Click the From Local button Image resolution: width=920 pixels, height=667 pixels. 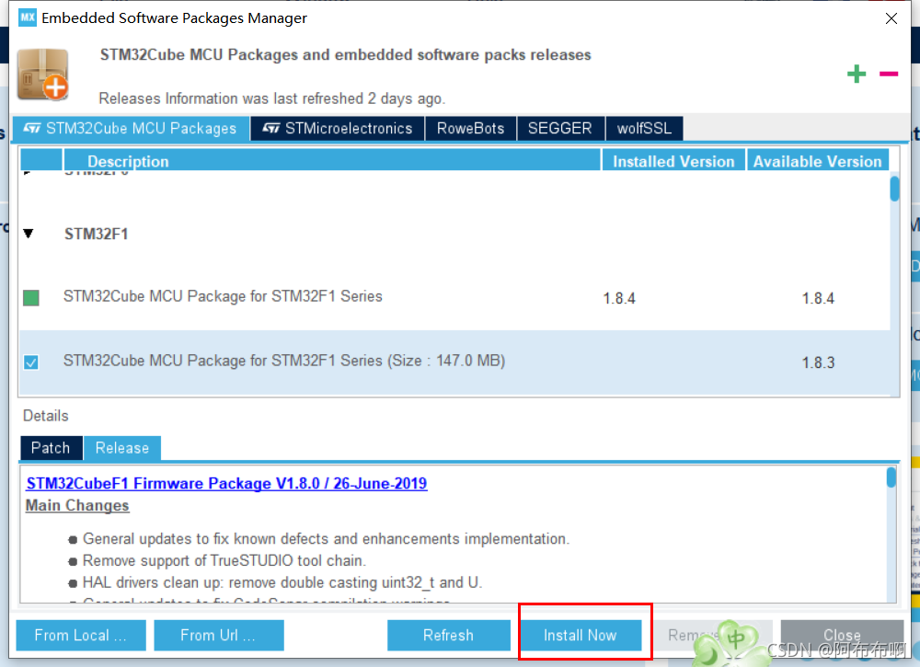[81, 636]
